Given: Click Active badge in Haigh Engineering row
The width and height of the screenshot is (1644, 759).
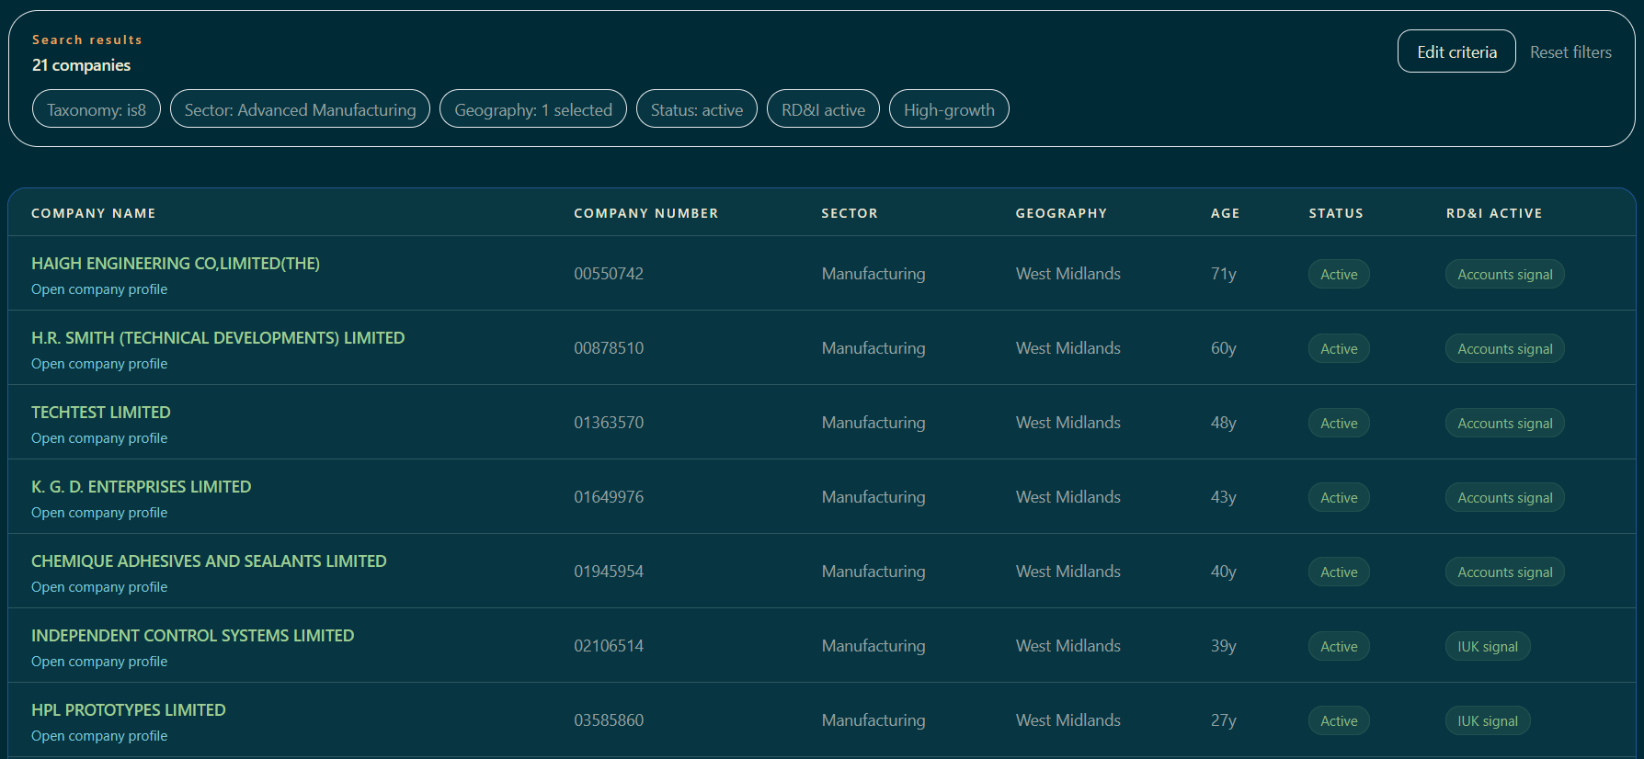Looking at the screenshot, I should pyautogui.click(x=1339, y=274).
